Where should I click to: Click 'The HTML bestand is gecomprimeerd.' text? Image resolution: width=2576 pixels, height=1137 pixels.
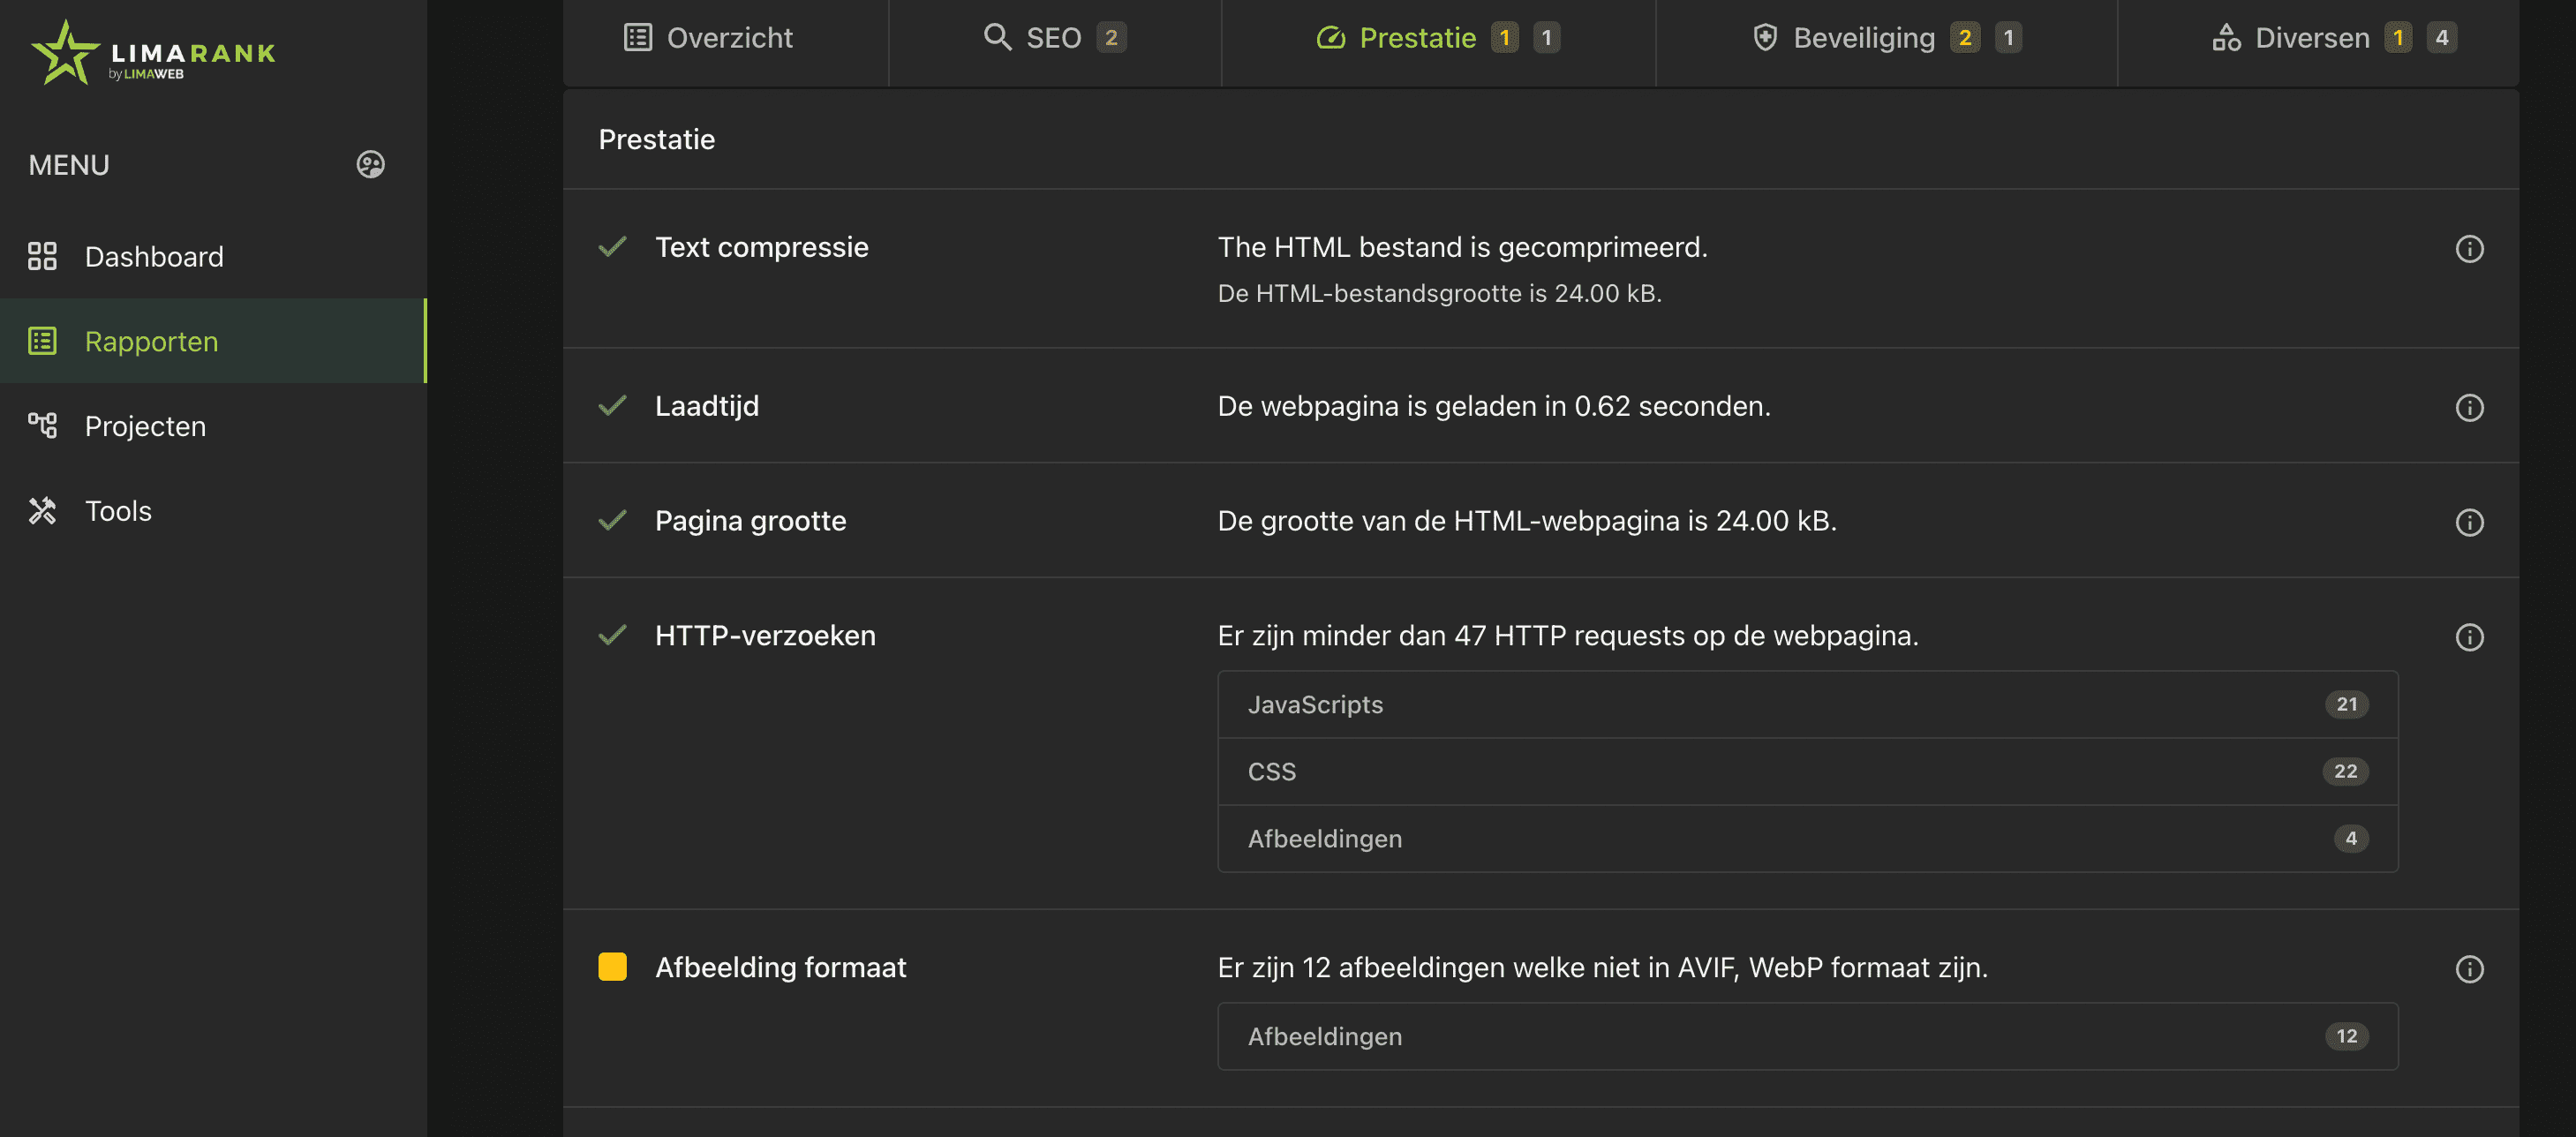1462,247
